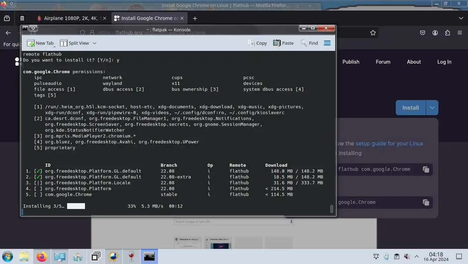Open the Forum link on Flathub
The width and height of the screenshot is (468, 264).
tap(383, 62)
